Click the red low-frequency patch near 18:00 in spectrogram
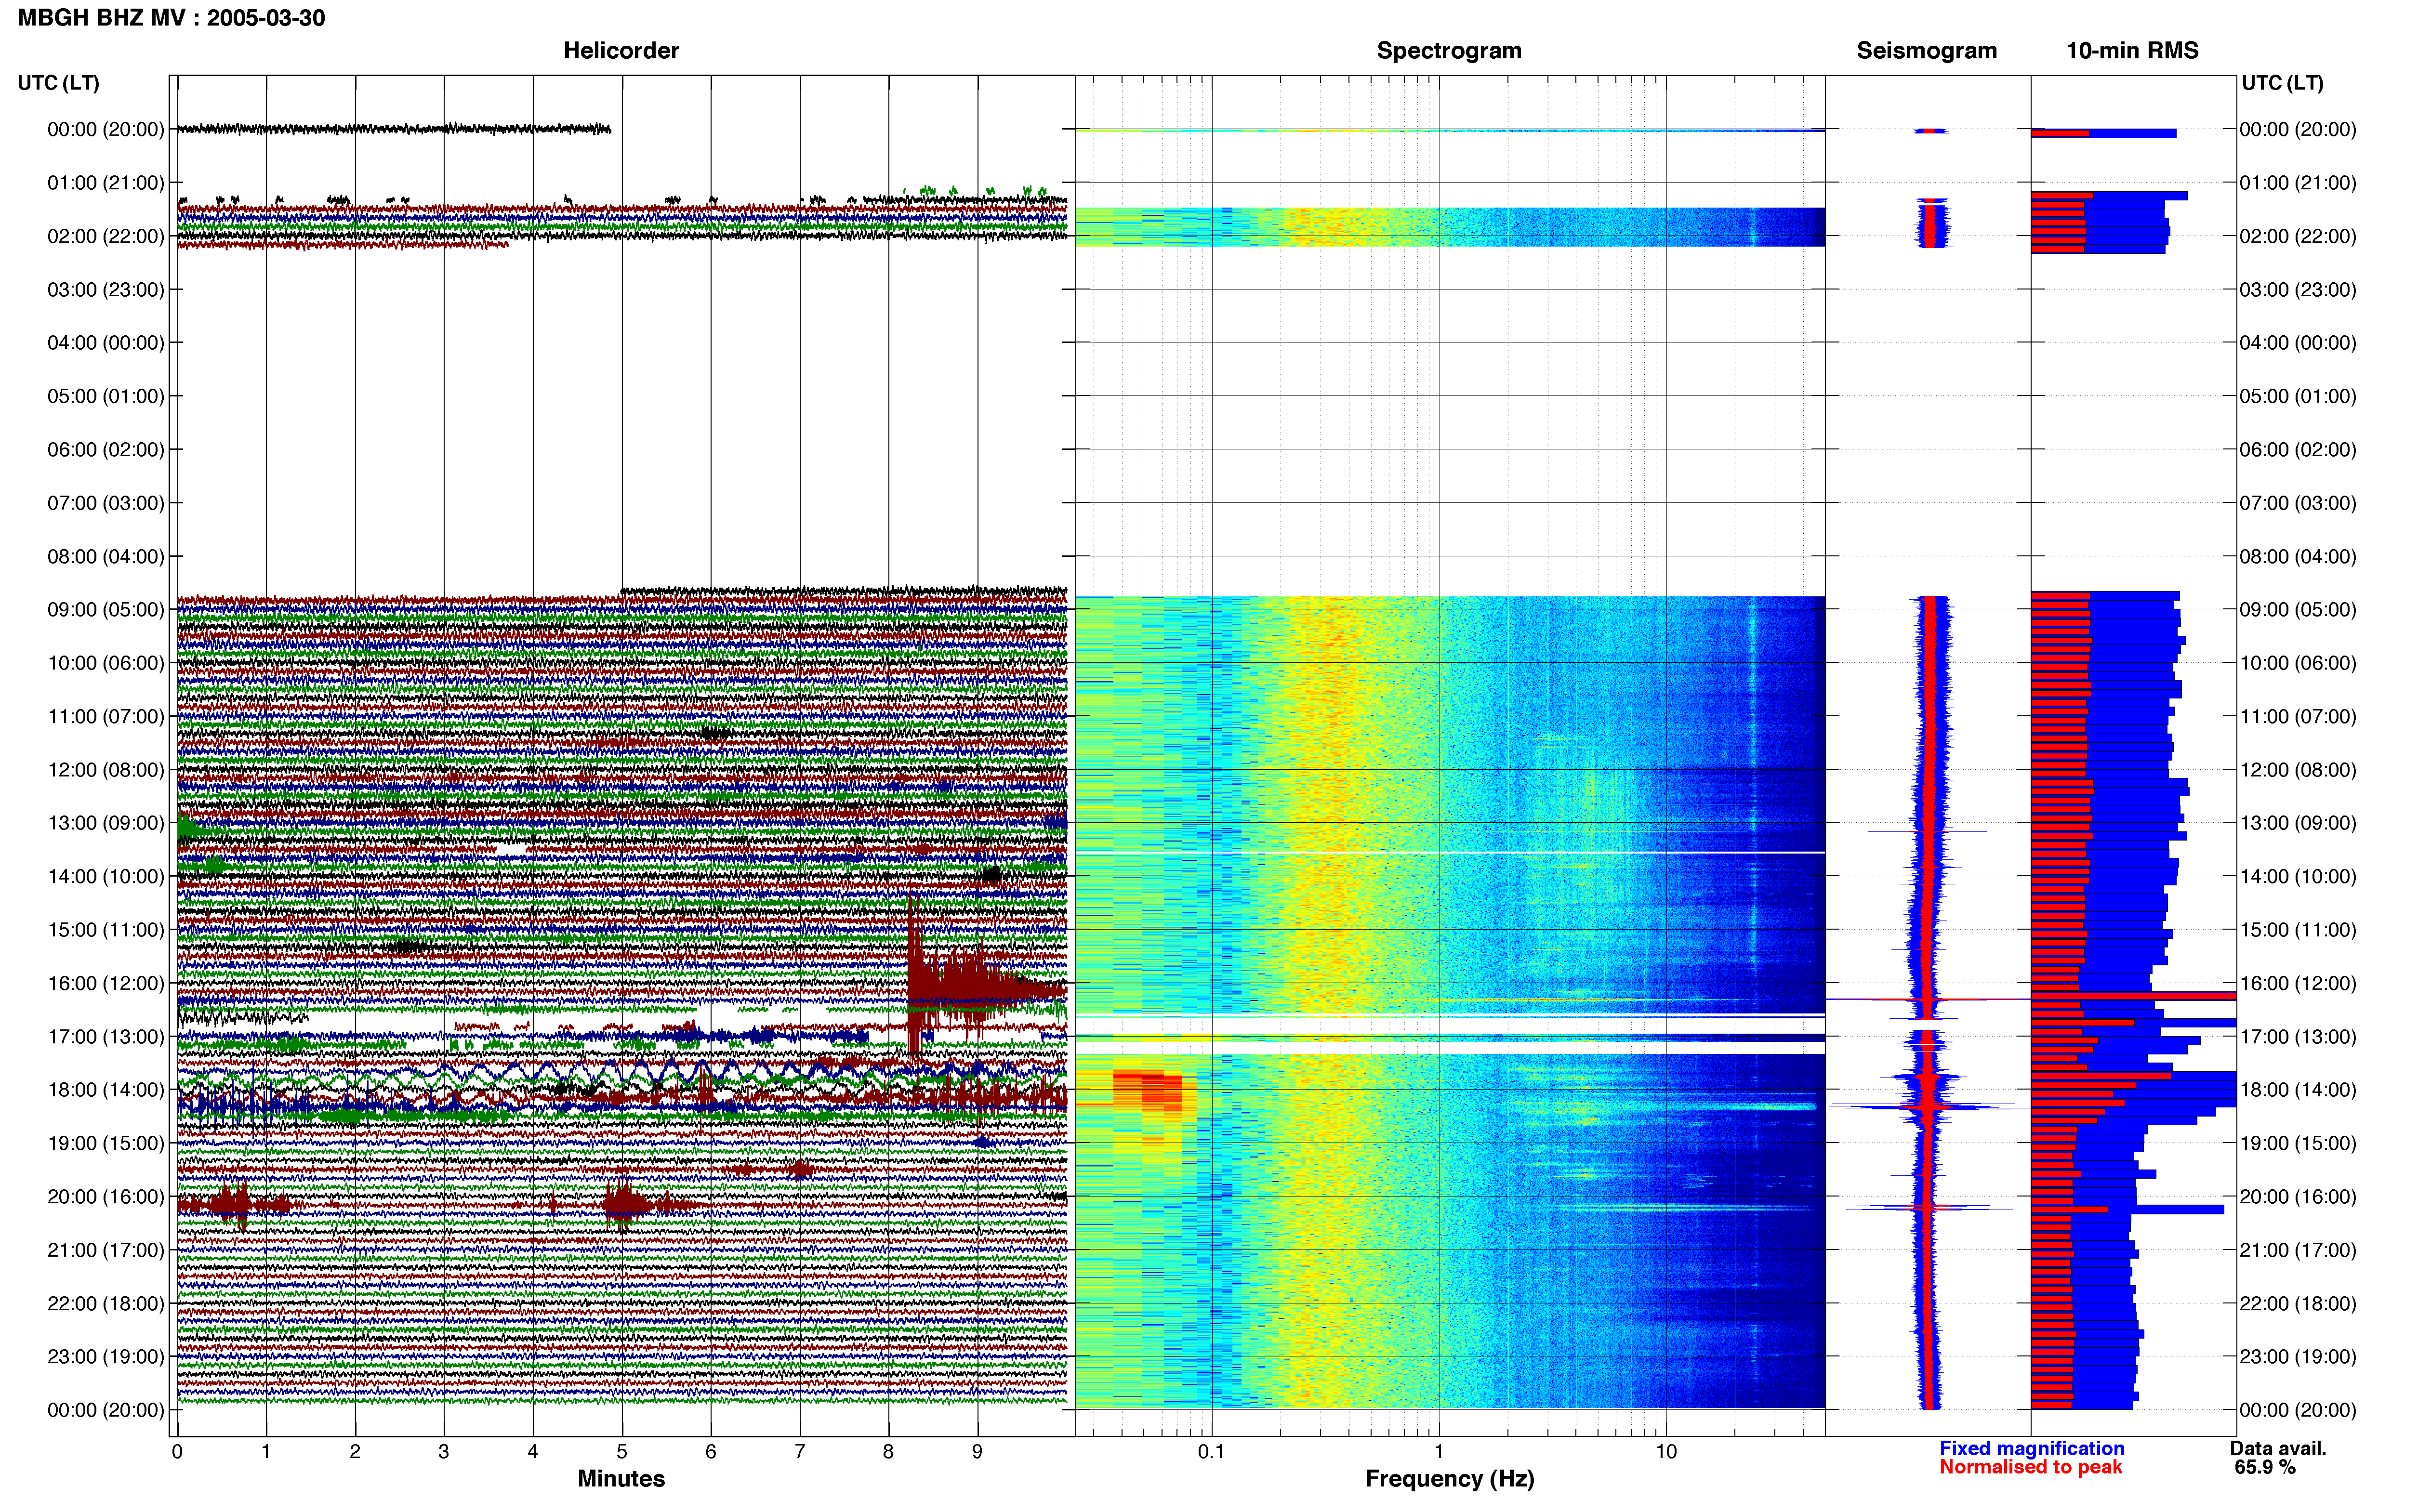The width and height of the screenshot is (2418, 1512). (x=1148, y=1090)
